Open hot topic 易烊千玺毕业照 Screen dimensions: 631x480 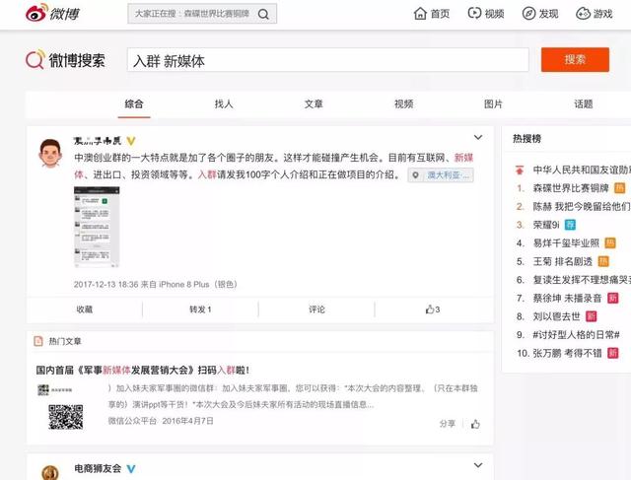pos(566,243)
